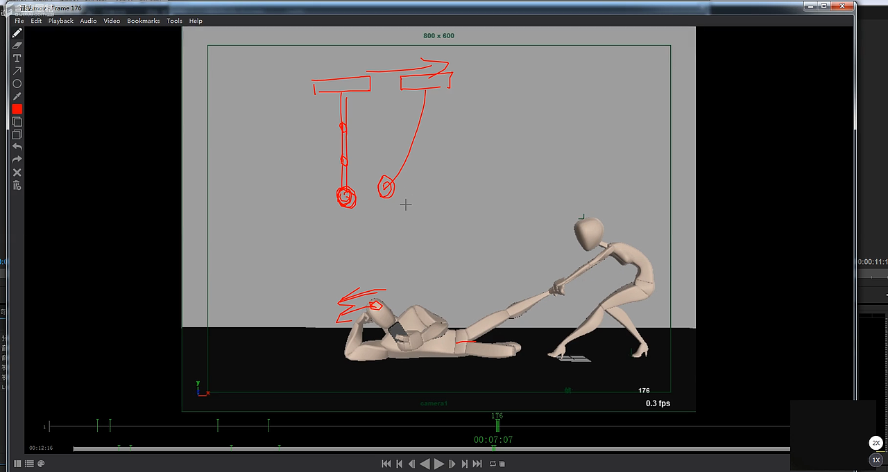Viewport: 888px width, 472px height.
Task: Click the 00:12:16 duration label
Action: pyautogui.click(x=41, y=448)
